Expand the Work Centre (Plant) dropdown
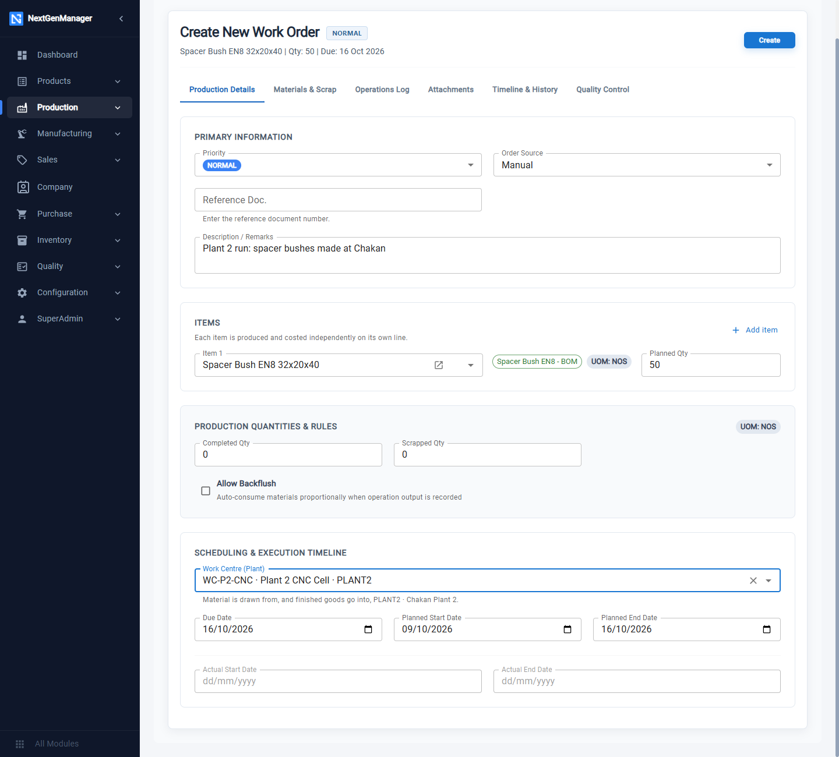 coord(769,581)
